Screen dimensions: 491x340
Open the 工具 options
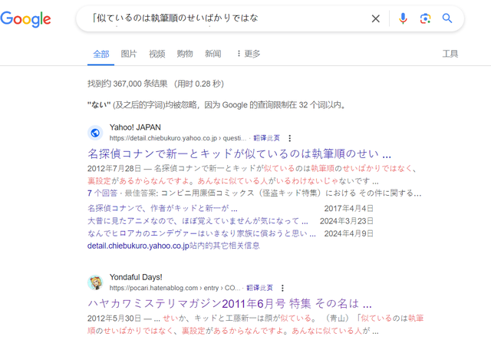[x=450, y=54]
